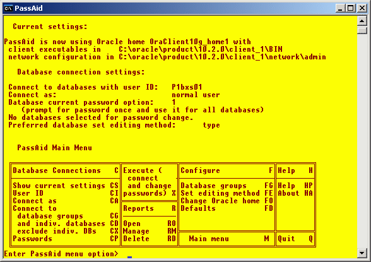Click the vertical scrollbar thumb

point(362,30)
